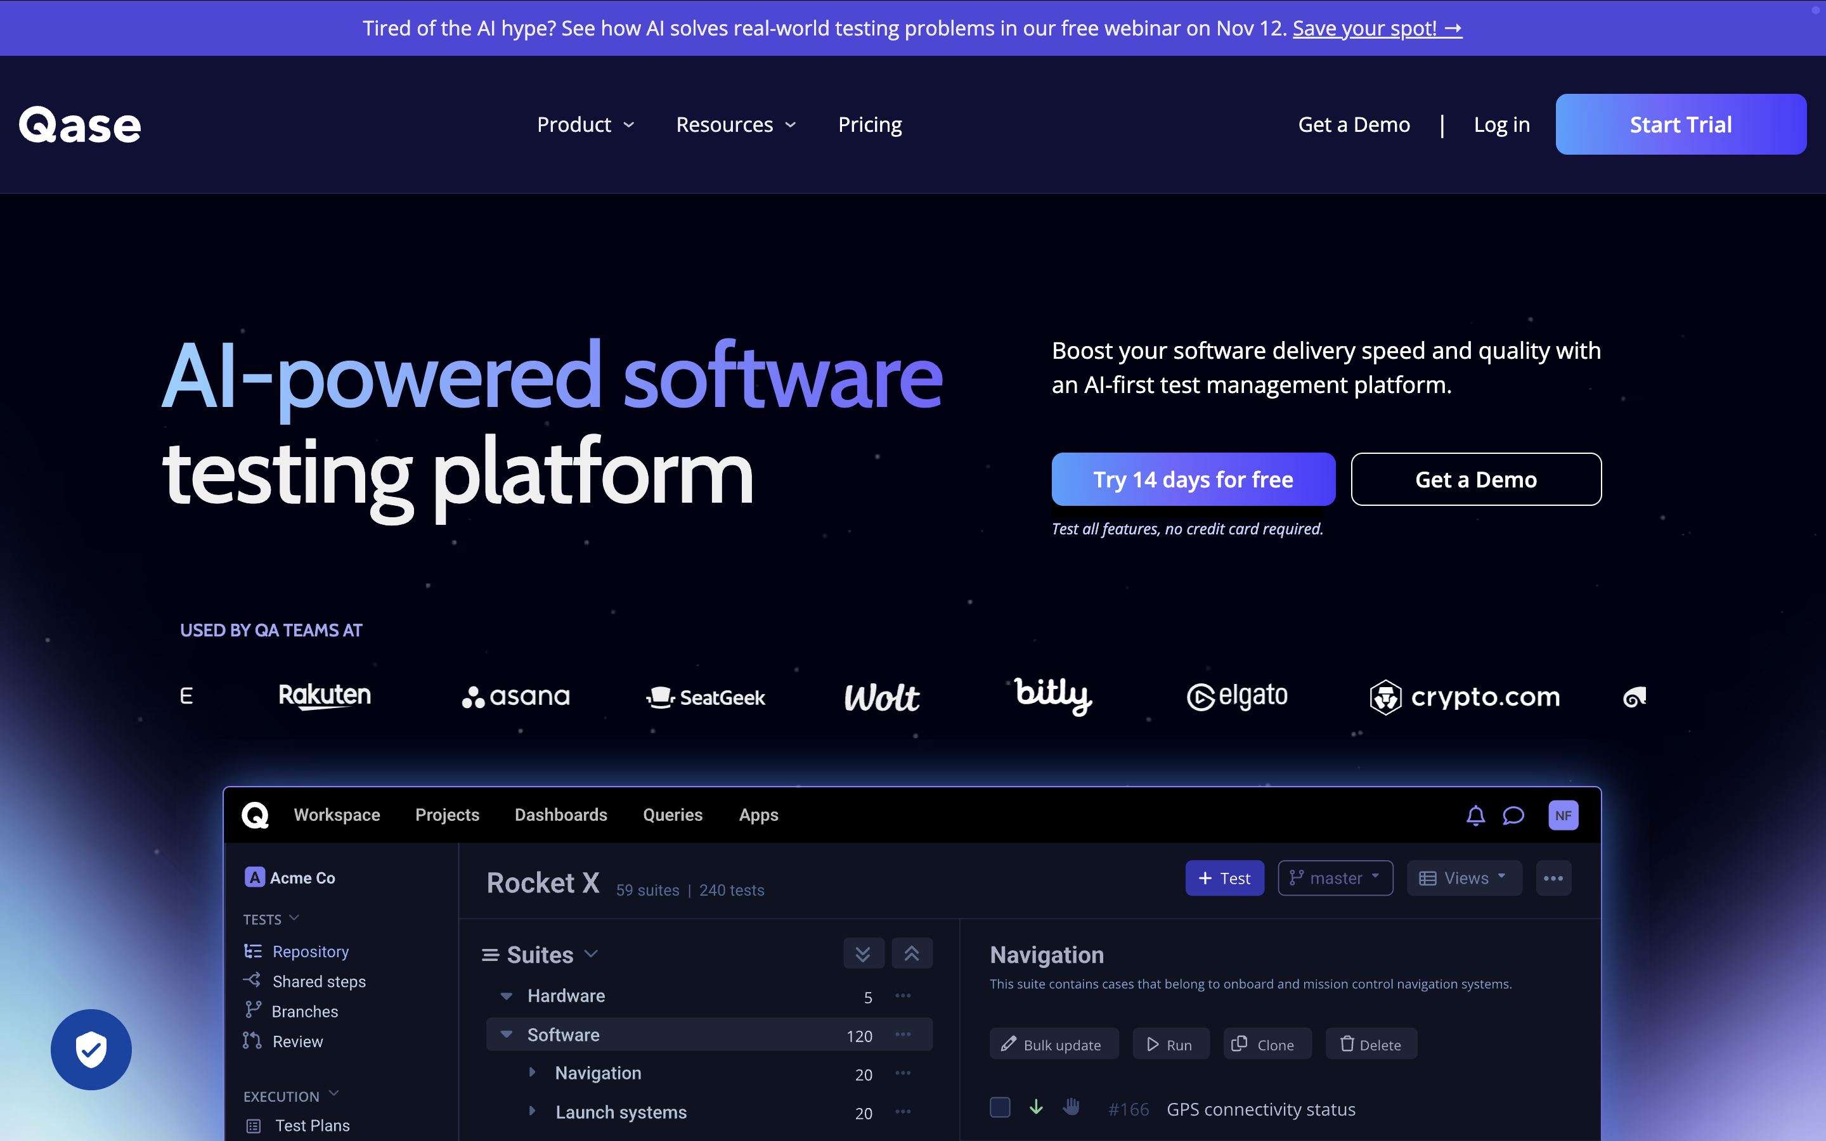
Task: Click the Qase logo in the header
Action: coord(80,124)
